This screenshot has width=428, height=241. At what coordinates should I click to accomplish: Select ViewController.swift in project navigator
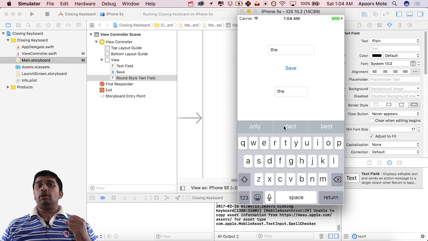click(39, 54)
